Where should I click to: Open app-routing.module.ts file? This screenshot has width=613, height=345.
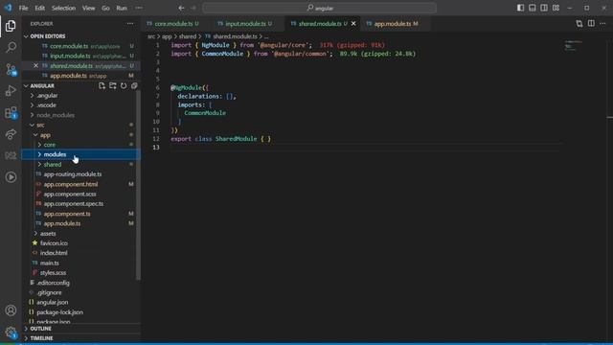click(73, 174)
